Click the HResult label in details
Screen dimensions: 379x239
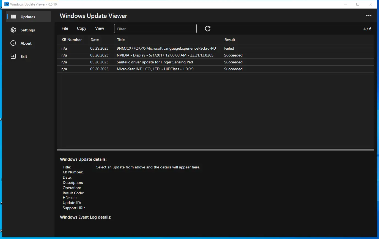(x=70, y=198)
